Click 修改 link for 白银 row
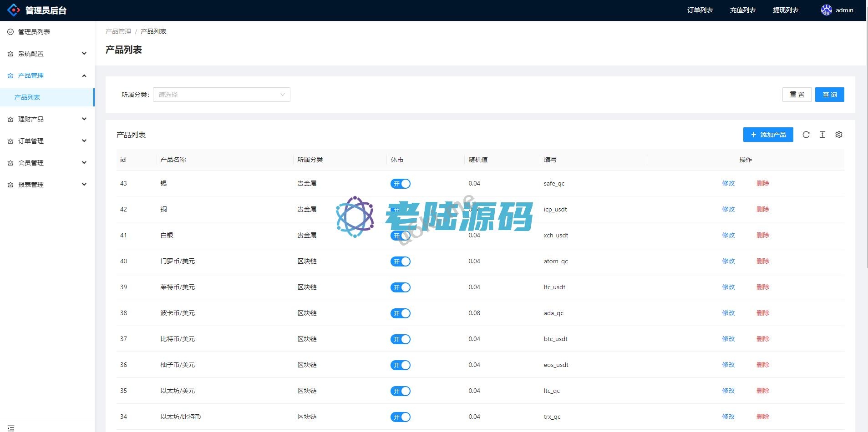Screen dimensions: 868x432 coord(728,235)
